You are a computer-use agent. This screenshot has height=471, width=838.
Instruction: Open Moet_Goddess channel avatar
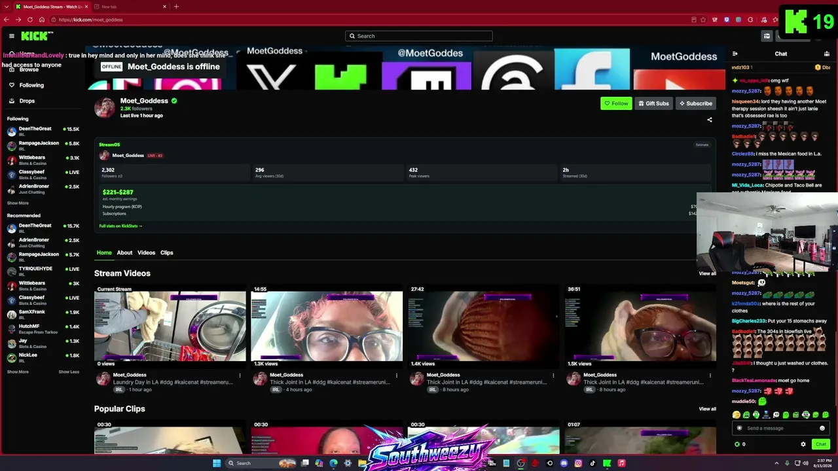(105, 108)
